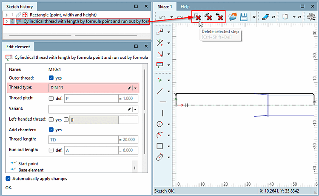The height and width of the screenshot is (196, 319).
Task: Select the rectangle tool
Action: [x=160, y=146]
